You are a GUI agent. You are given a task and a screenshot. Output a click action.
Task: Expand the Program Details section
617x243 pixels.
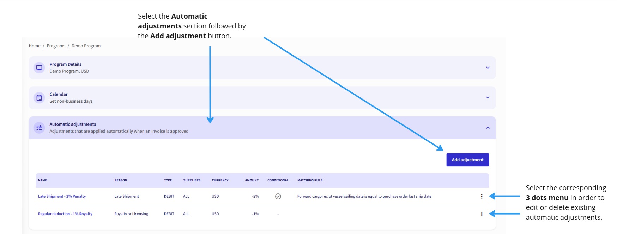pyautogui.click(x=488, y=68)
